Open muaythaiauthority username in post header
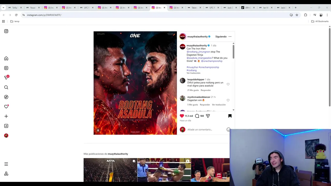 pyautogui.click(x=197, y=36)
